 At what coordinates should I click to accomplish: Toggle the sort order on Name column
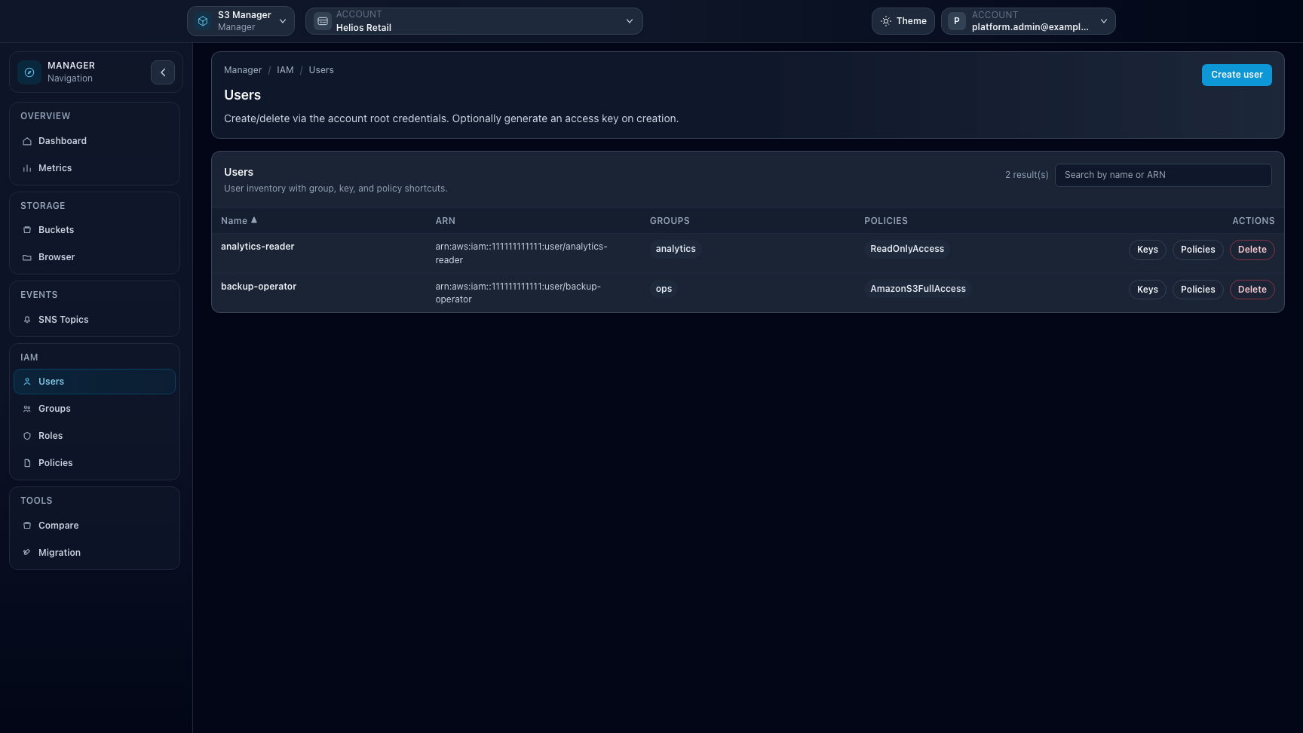tap(238, 220)
